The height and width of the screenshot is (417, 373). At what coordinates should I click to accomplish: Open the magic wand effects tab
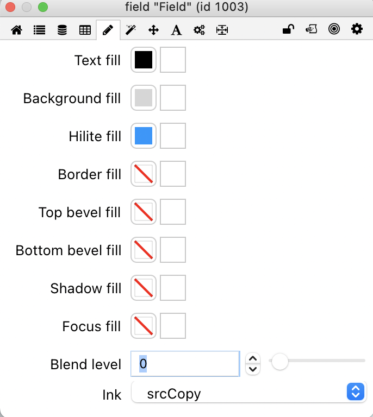(x=130, y=30)
